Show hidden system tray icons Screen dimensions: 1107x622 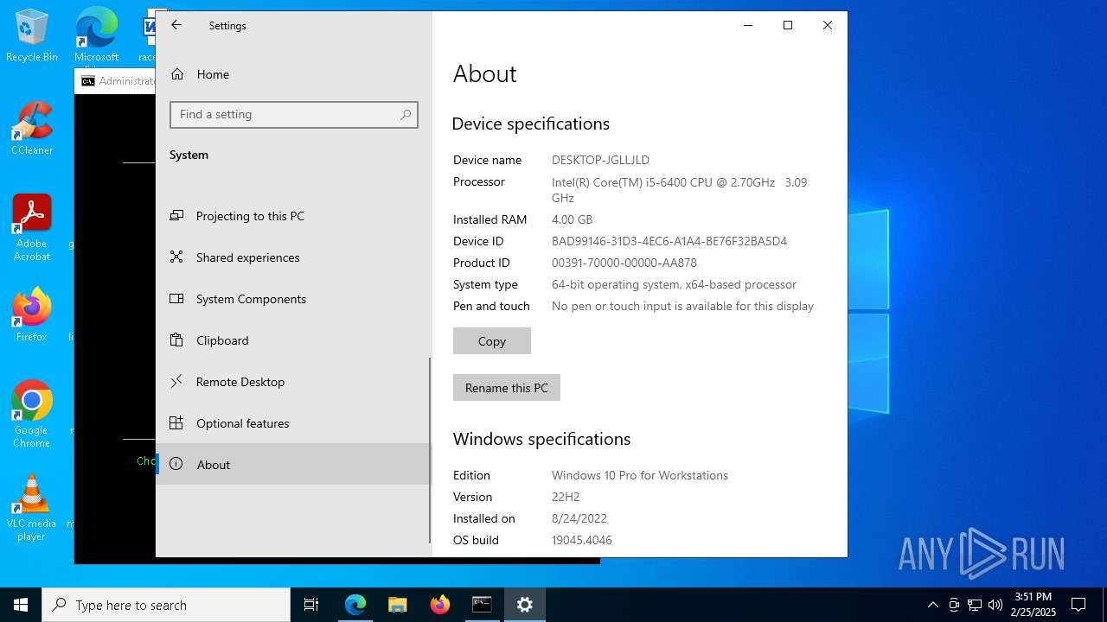pos(932,605)
